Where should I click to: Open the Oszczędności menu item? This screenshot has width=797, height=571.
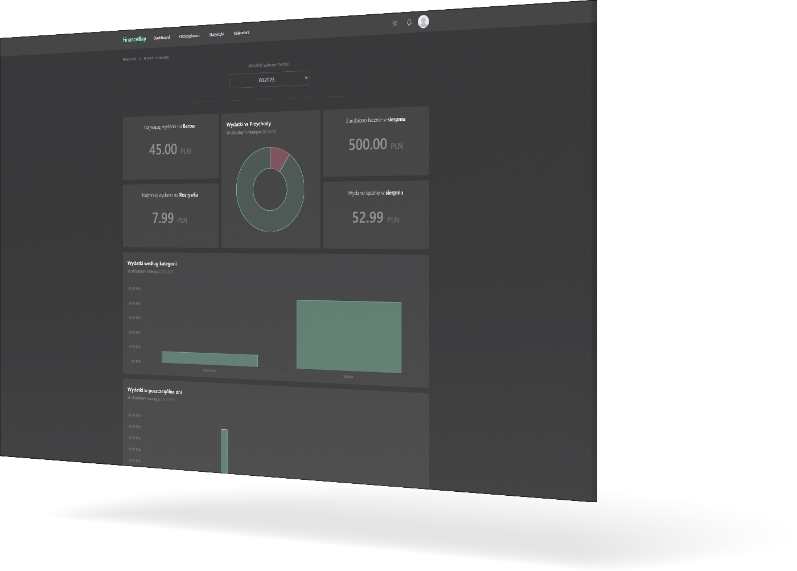189,36
